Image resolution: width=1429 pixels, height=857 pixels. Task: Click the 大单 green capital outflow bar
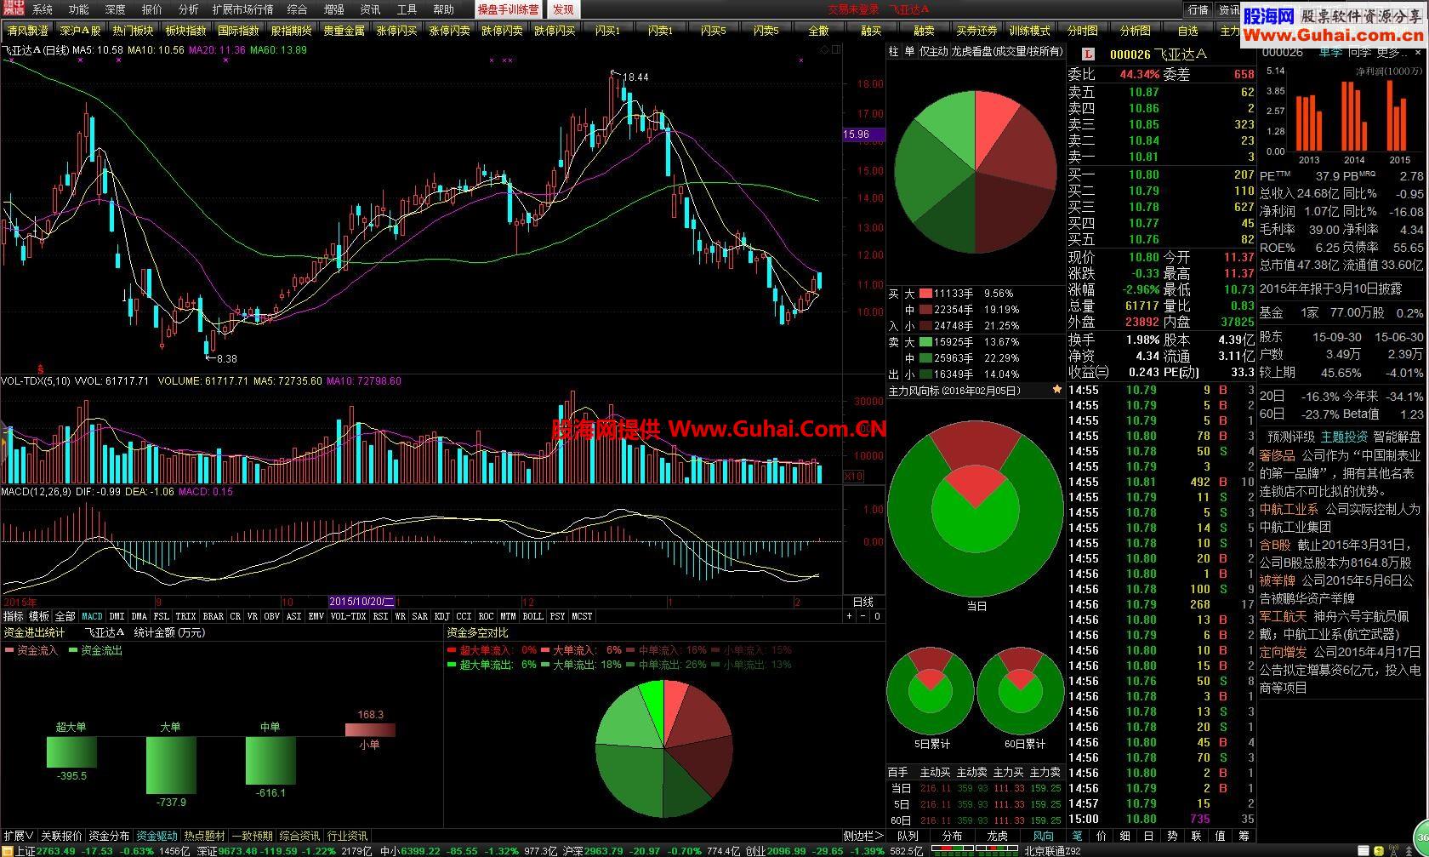coord(171,764)
